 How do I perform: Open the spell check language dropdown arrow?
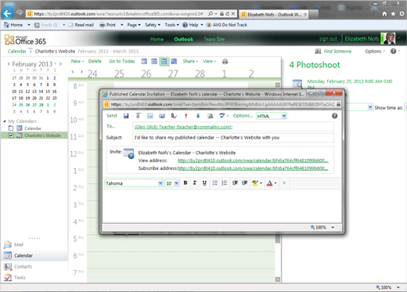[x=228, y=116]
